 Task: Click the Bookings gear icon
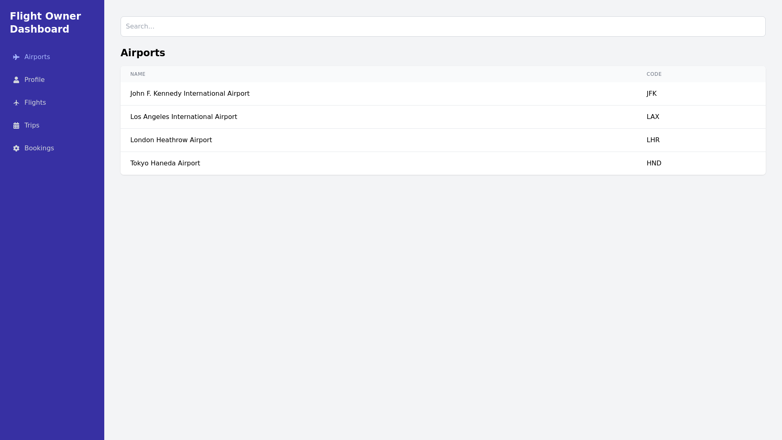16,148
